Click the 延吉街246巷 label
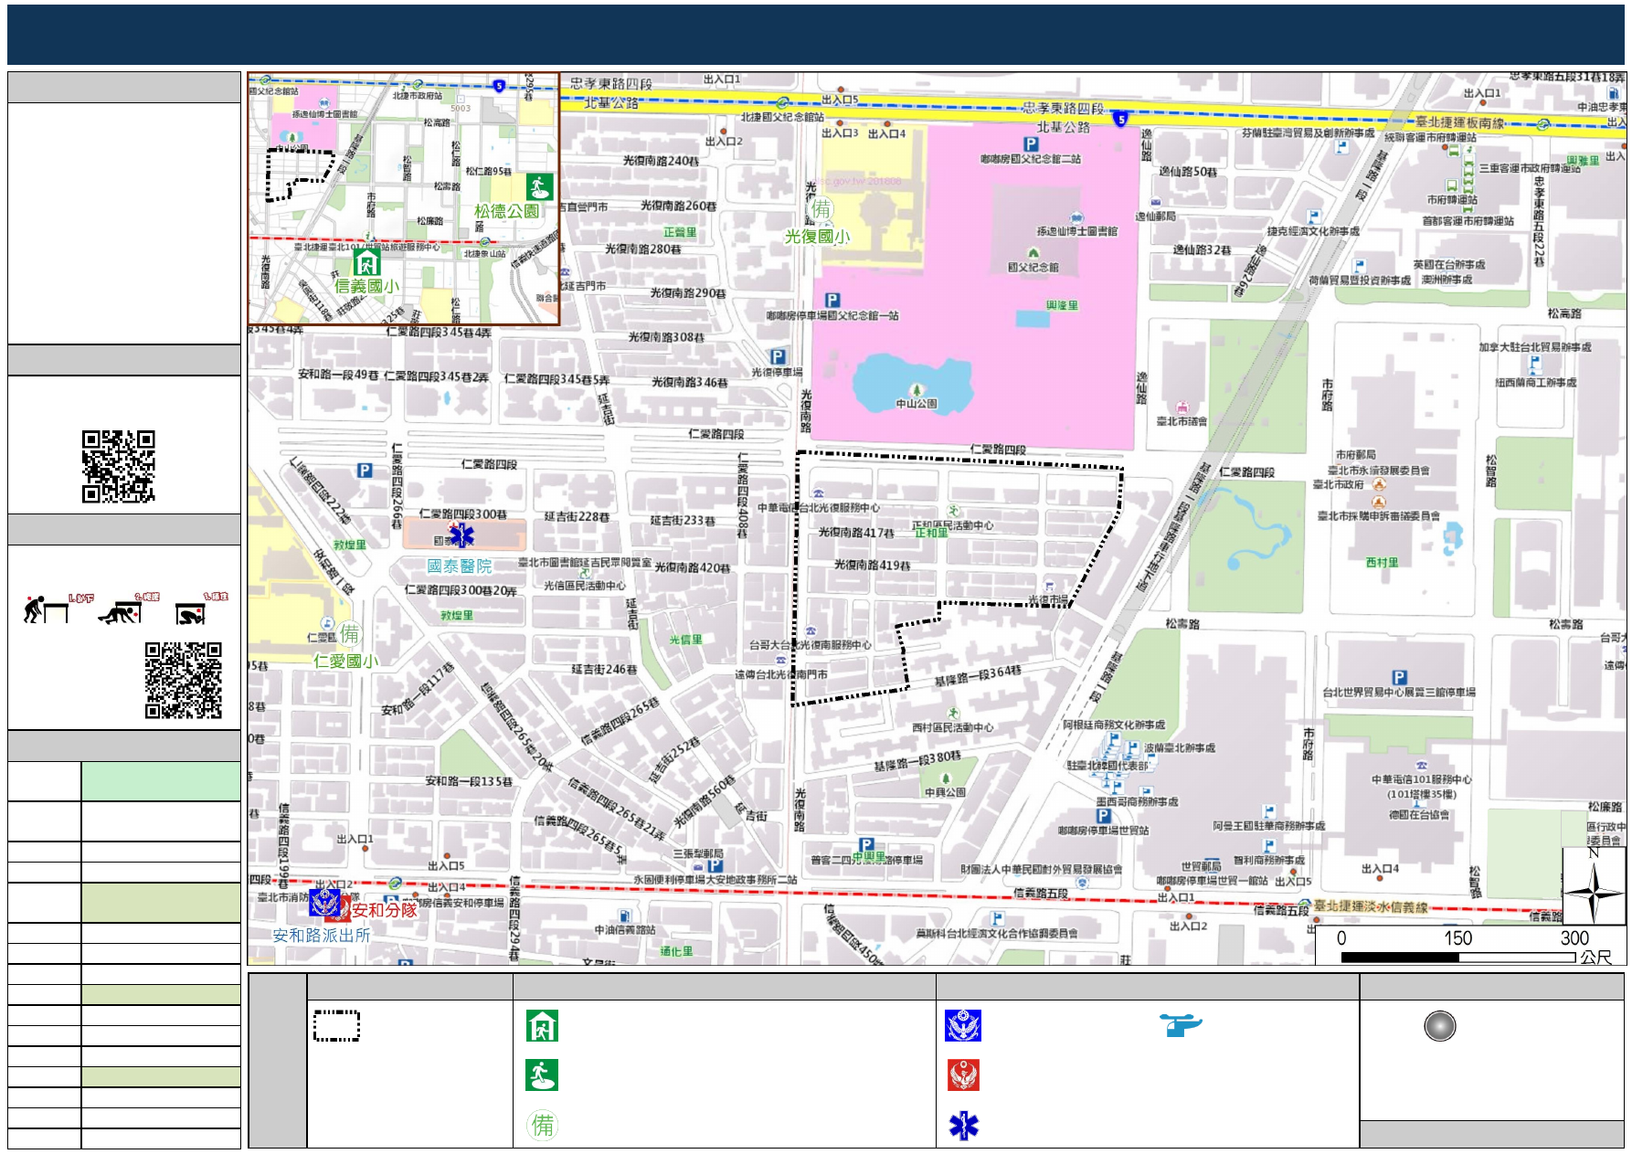Screen dimensions: 1632x1154 pos(604,670)
